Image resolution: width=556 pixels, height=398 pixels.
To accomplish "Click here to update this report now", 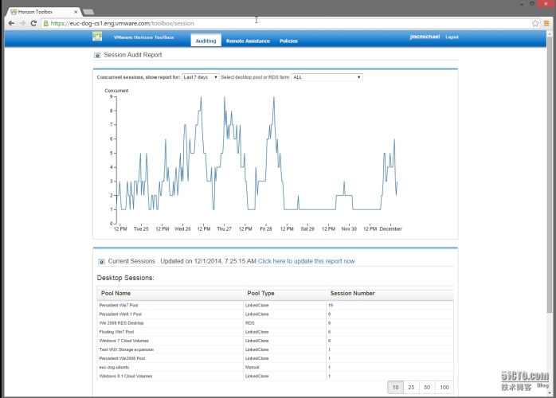I will [x=307, y=261].
